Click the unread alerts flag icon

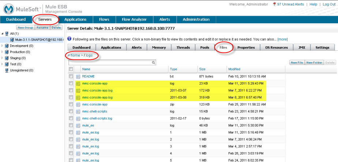click(x=274, y=4)
